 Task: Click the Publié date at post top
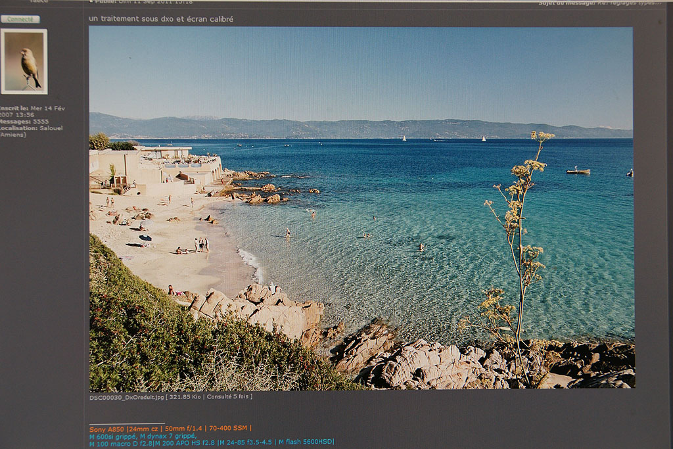[141, 3]
